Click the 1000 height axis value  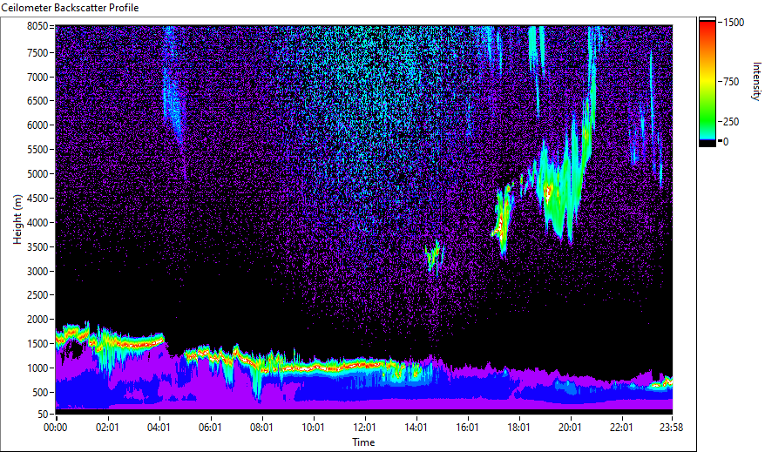pyautogui.click(x=37, y=368)
